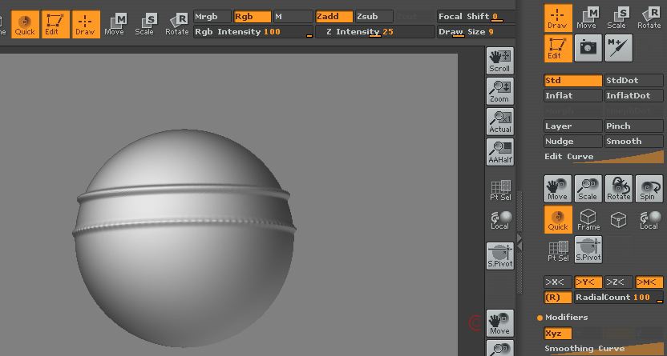
Task: Select Move mode in right panel top row
Action: pyautogui.click(x=587, y=18)
